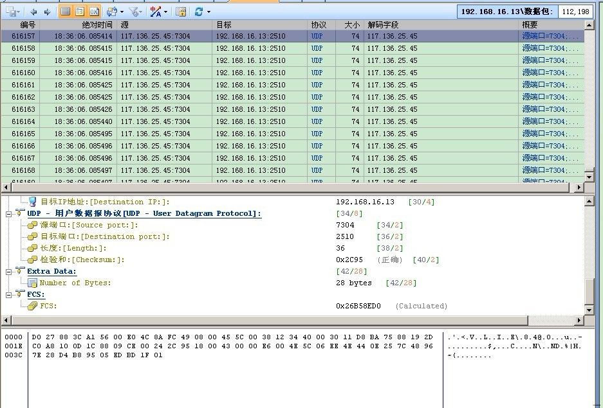Click the language encoding 中A icon
Image resolution: width=603 pixels, height=408 pixels.
pyautogui.click(x=156, y=12)
